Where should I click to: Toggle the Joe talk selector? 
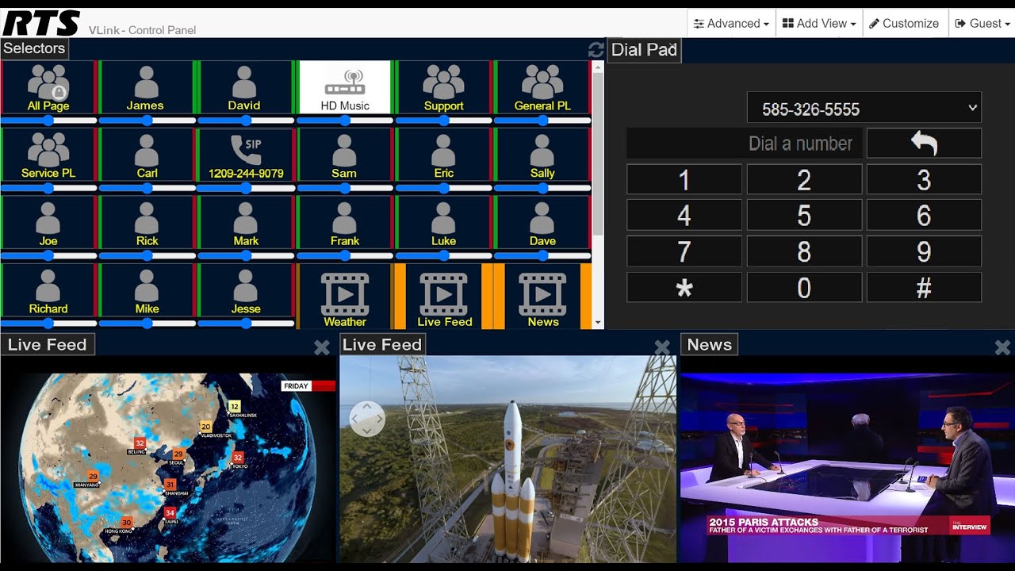click(x=48, y=222)
